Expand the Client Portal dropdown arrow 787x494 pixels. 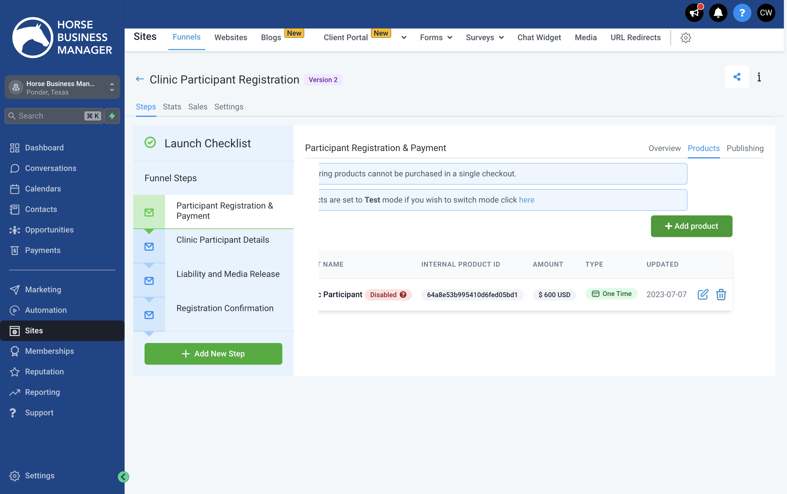point(404,38)
